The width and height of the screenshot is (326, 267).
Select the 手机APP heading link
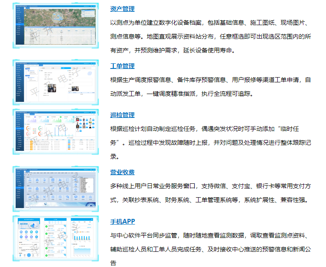click(123, 221)
